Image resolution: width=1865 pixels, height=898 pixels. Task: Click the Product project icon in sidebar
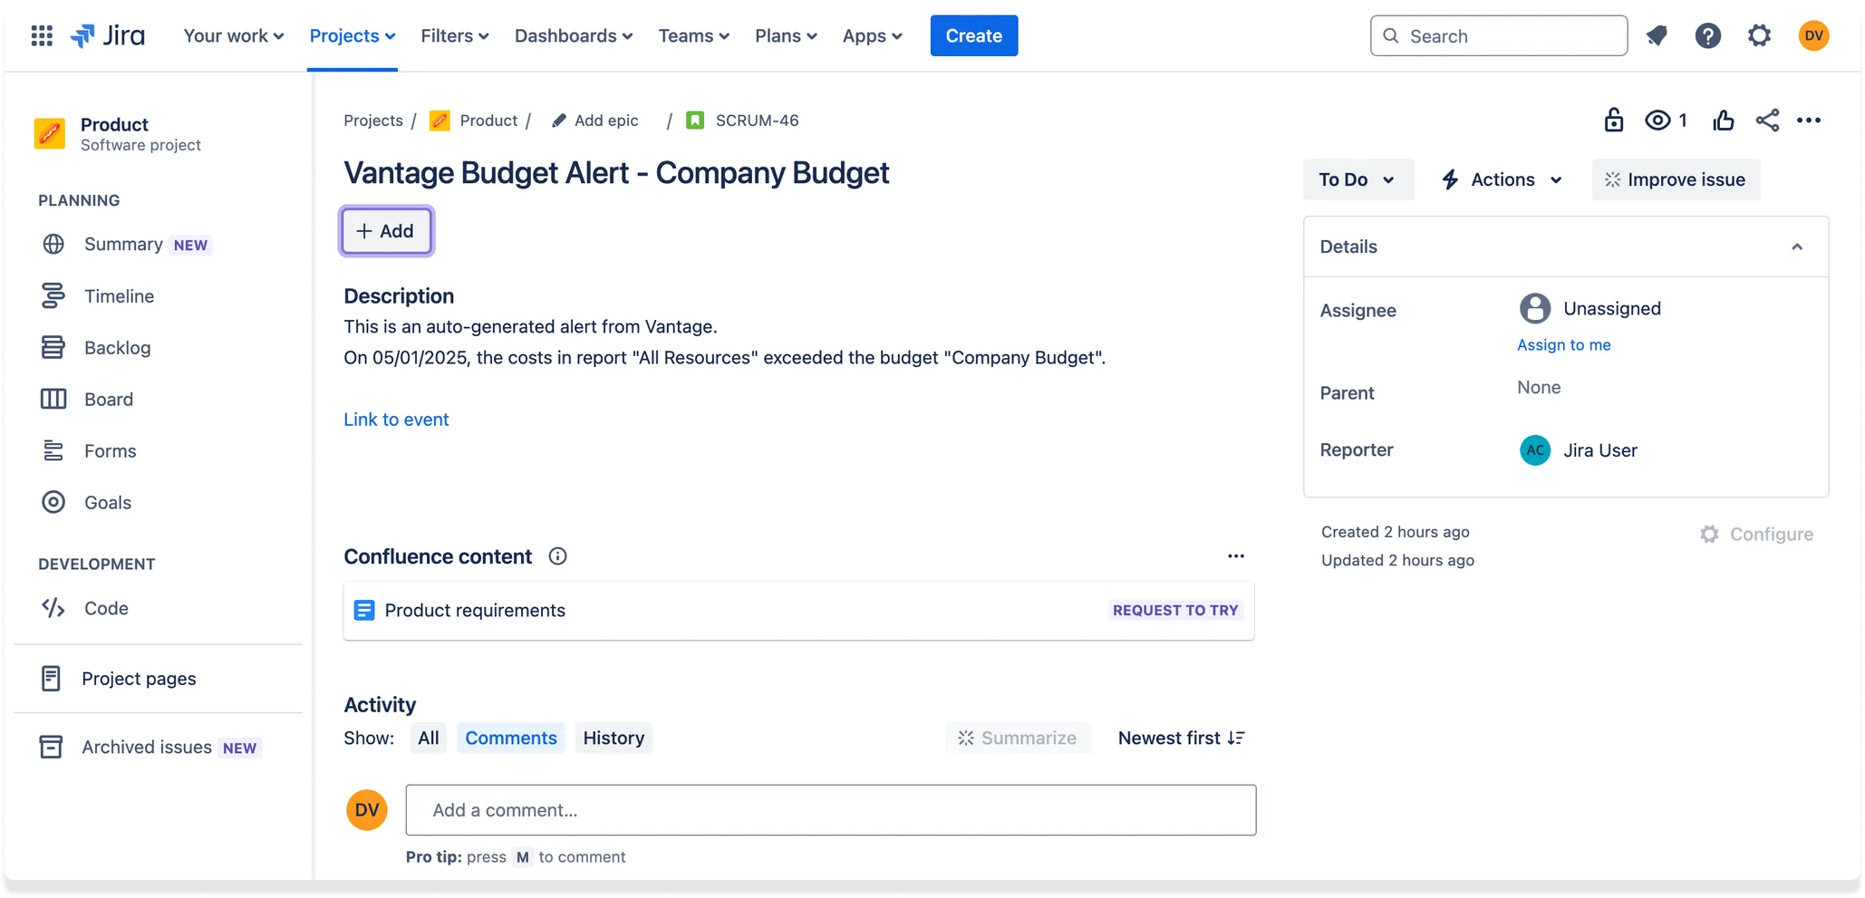tap(50, 133)
